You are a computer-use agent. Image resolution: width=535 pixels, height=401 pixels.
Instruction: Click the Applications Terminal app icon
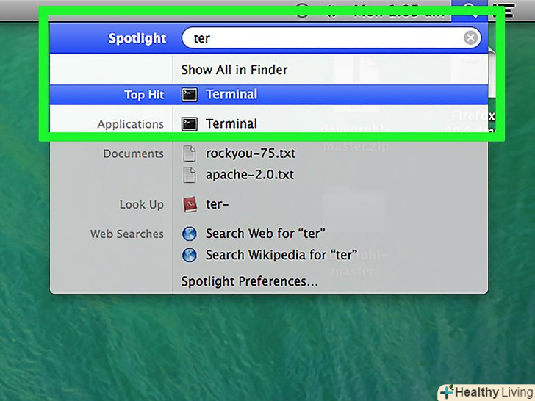point(190,124)
